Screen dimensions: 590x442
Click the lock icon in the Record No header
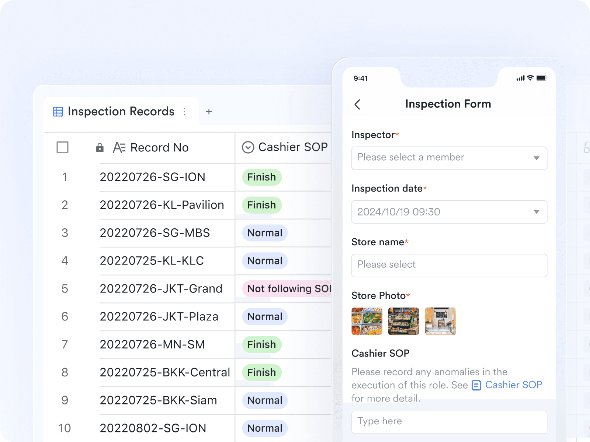[100, 148]
